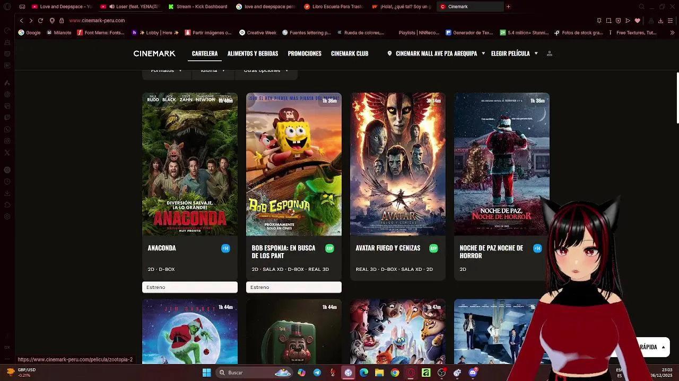Open the Anaconda movie title link
This screenshot has height=381, width=679.
162,248
